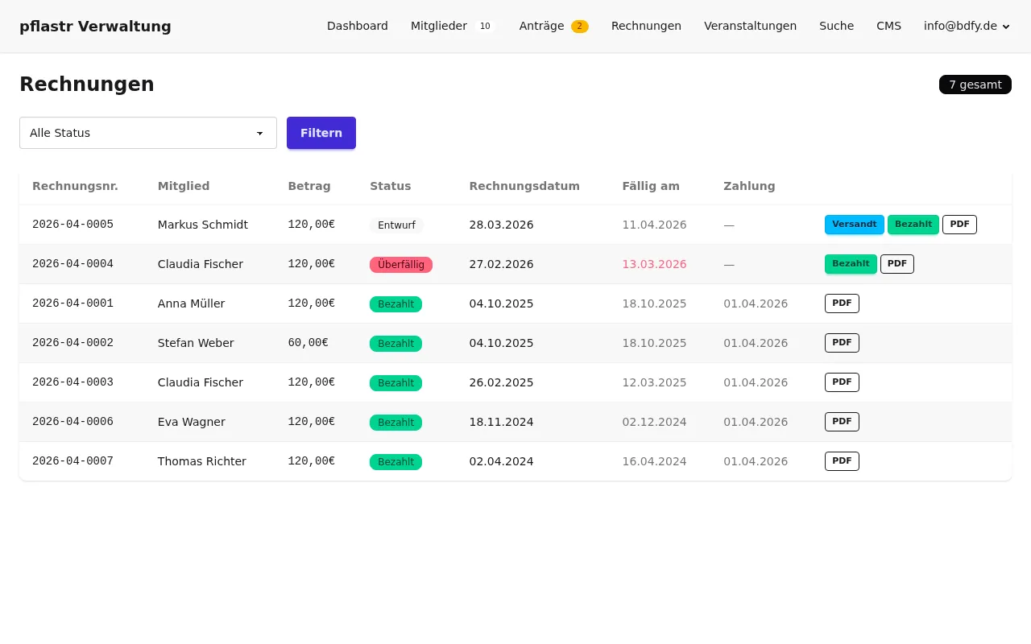Open the Suche page
Image resolution: width=1031 pixels, height=644 pixels.
pos(836,26)
